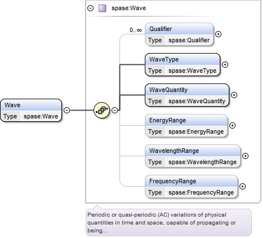The height and width of the screenshot is (238, 262).
Task: Expand the WaveQuantity element plus icon
Action: (234, 95)
